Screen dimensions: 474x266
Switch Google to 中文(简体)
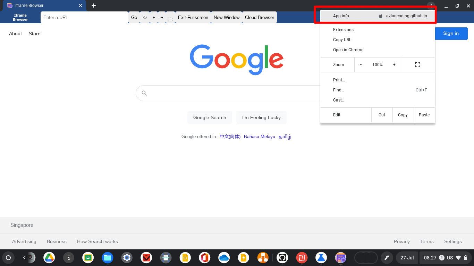pyautogui.click(x=230, y=137)
